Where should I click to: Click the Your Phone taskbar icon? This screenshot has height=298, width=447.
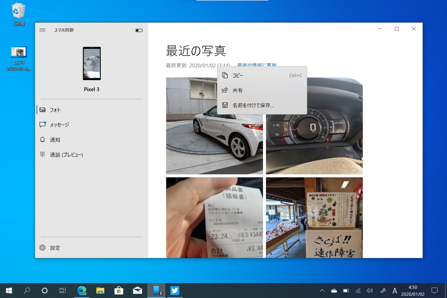pyautogui.click(x=156, y=291)
